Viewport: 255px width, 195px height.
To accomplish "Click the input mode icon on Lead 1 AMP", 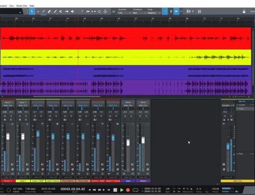I will click(x=35, y=120).
